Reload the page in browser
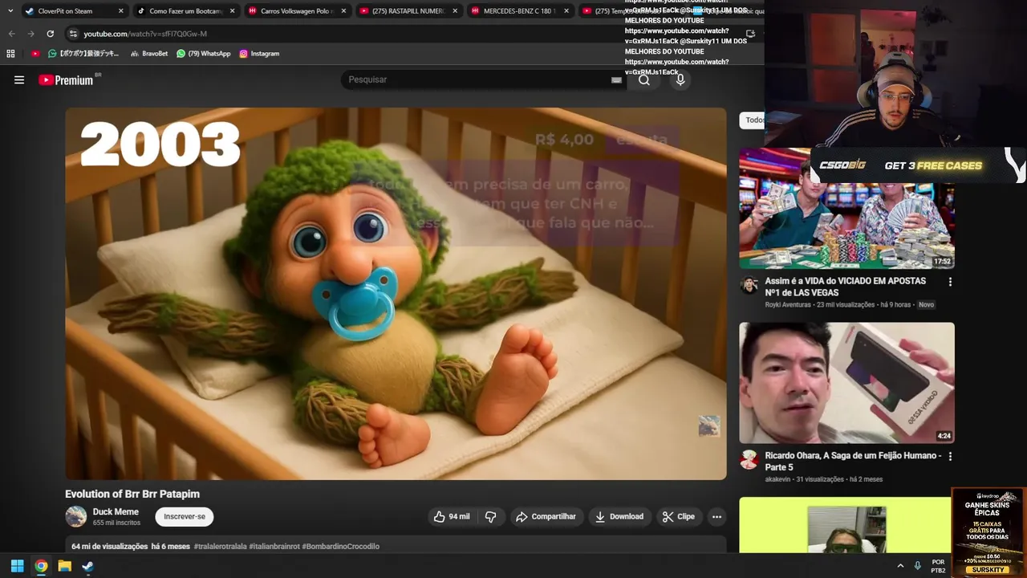The width and height of the screenshot is (1027, 578). tap(50, 34)
